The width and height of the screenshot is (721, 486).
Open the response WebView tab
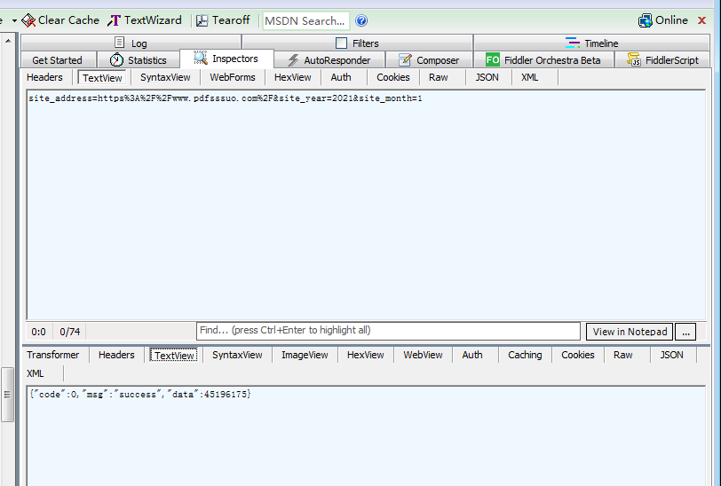coord(423,355)
